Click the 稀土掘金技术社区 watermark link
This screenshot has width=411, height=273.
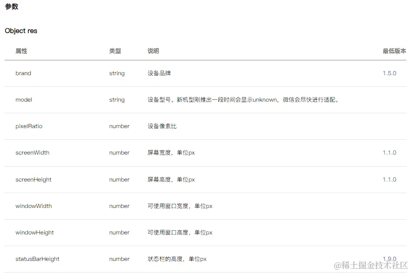(370, 265)
